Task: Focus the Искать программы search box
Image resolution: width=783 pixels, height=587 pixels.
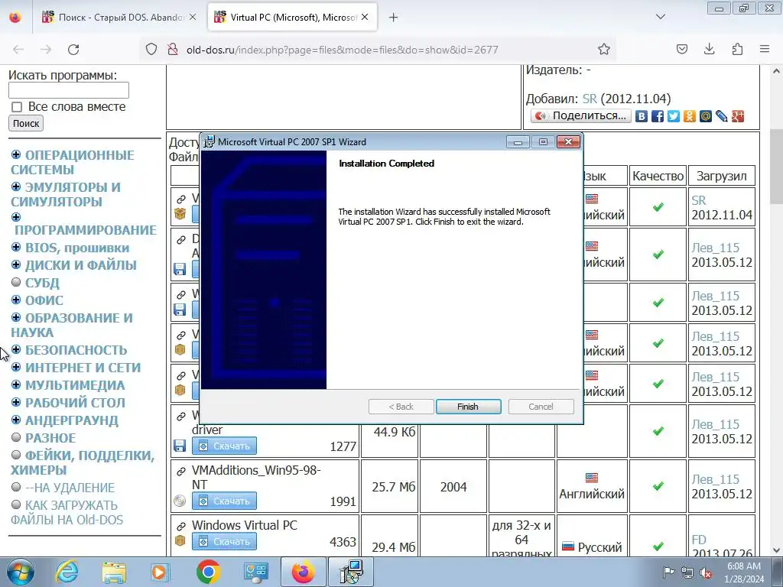Action: coord(69,90)
